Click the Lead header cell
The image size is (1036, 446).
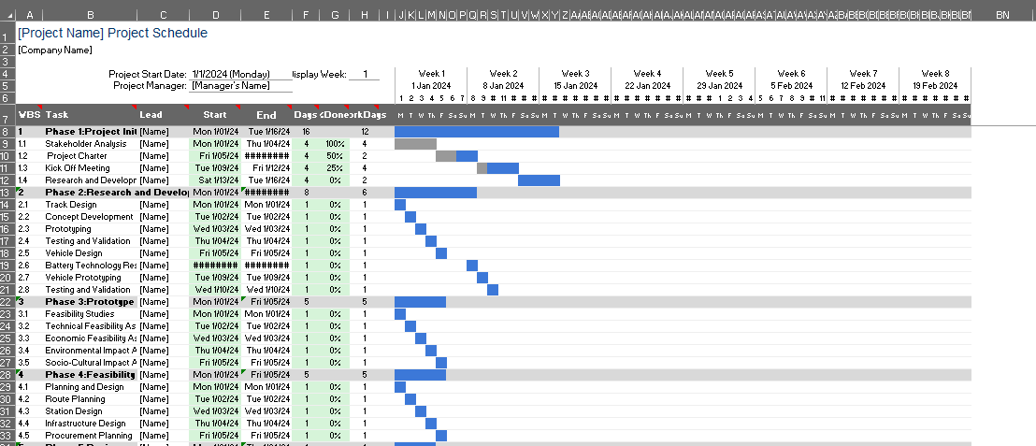164,114
